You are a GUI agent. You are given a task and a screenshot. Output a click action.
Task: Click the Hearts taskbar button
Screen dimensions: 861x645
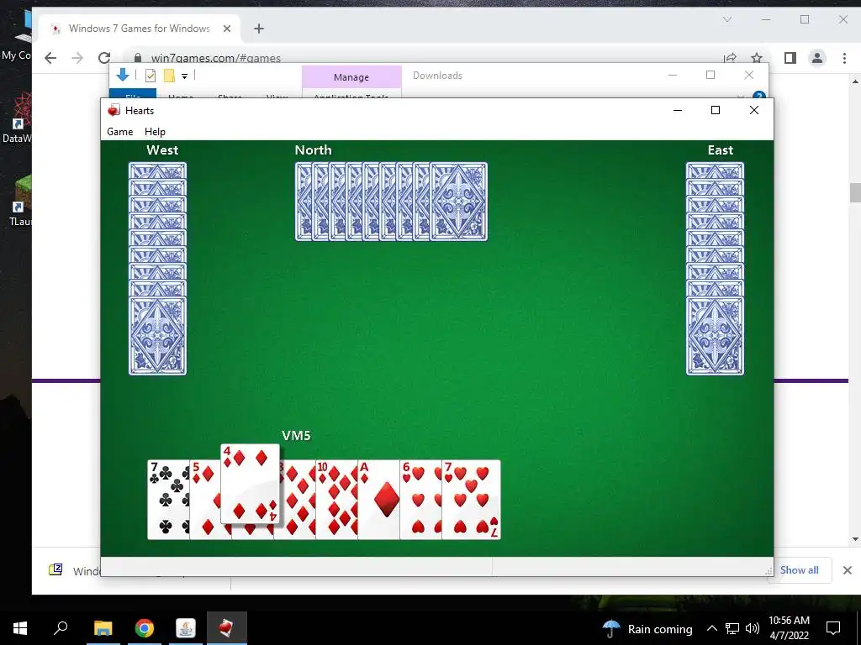point(227,628)
